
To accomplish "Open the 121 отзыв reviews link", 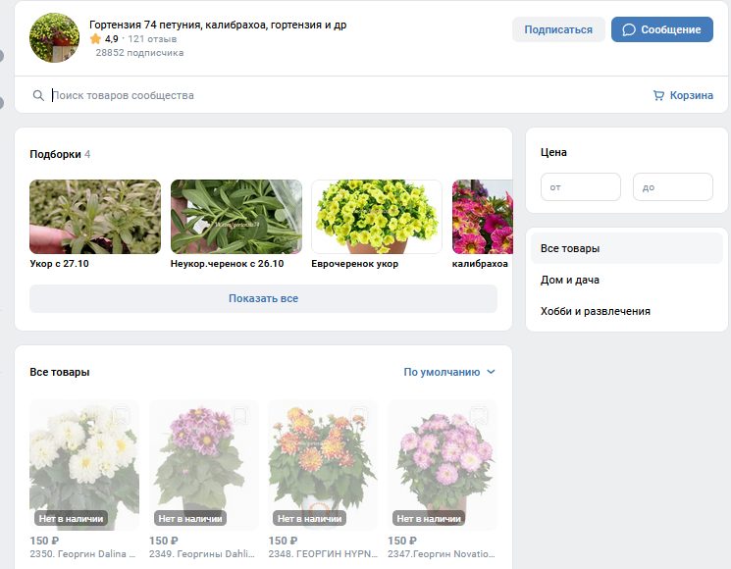I will coord(152,39).
